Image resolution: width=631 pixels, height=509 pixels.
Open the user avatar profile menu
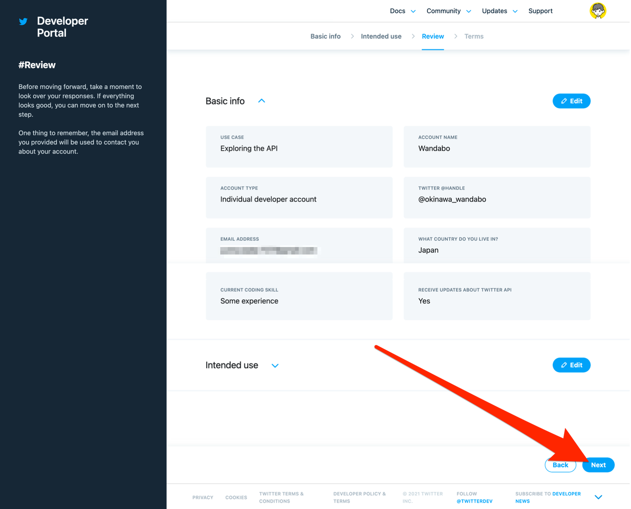click(598, 11)
